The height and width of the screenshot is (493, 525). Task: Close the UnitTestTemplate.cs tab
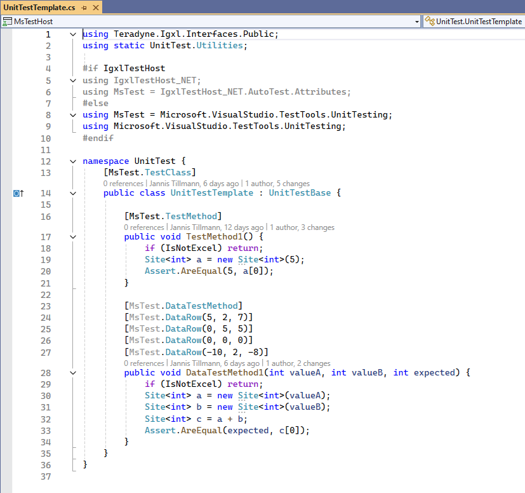tap(96, 8)
